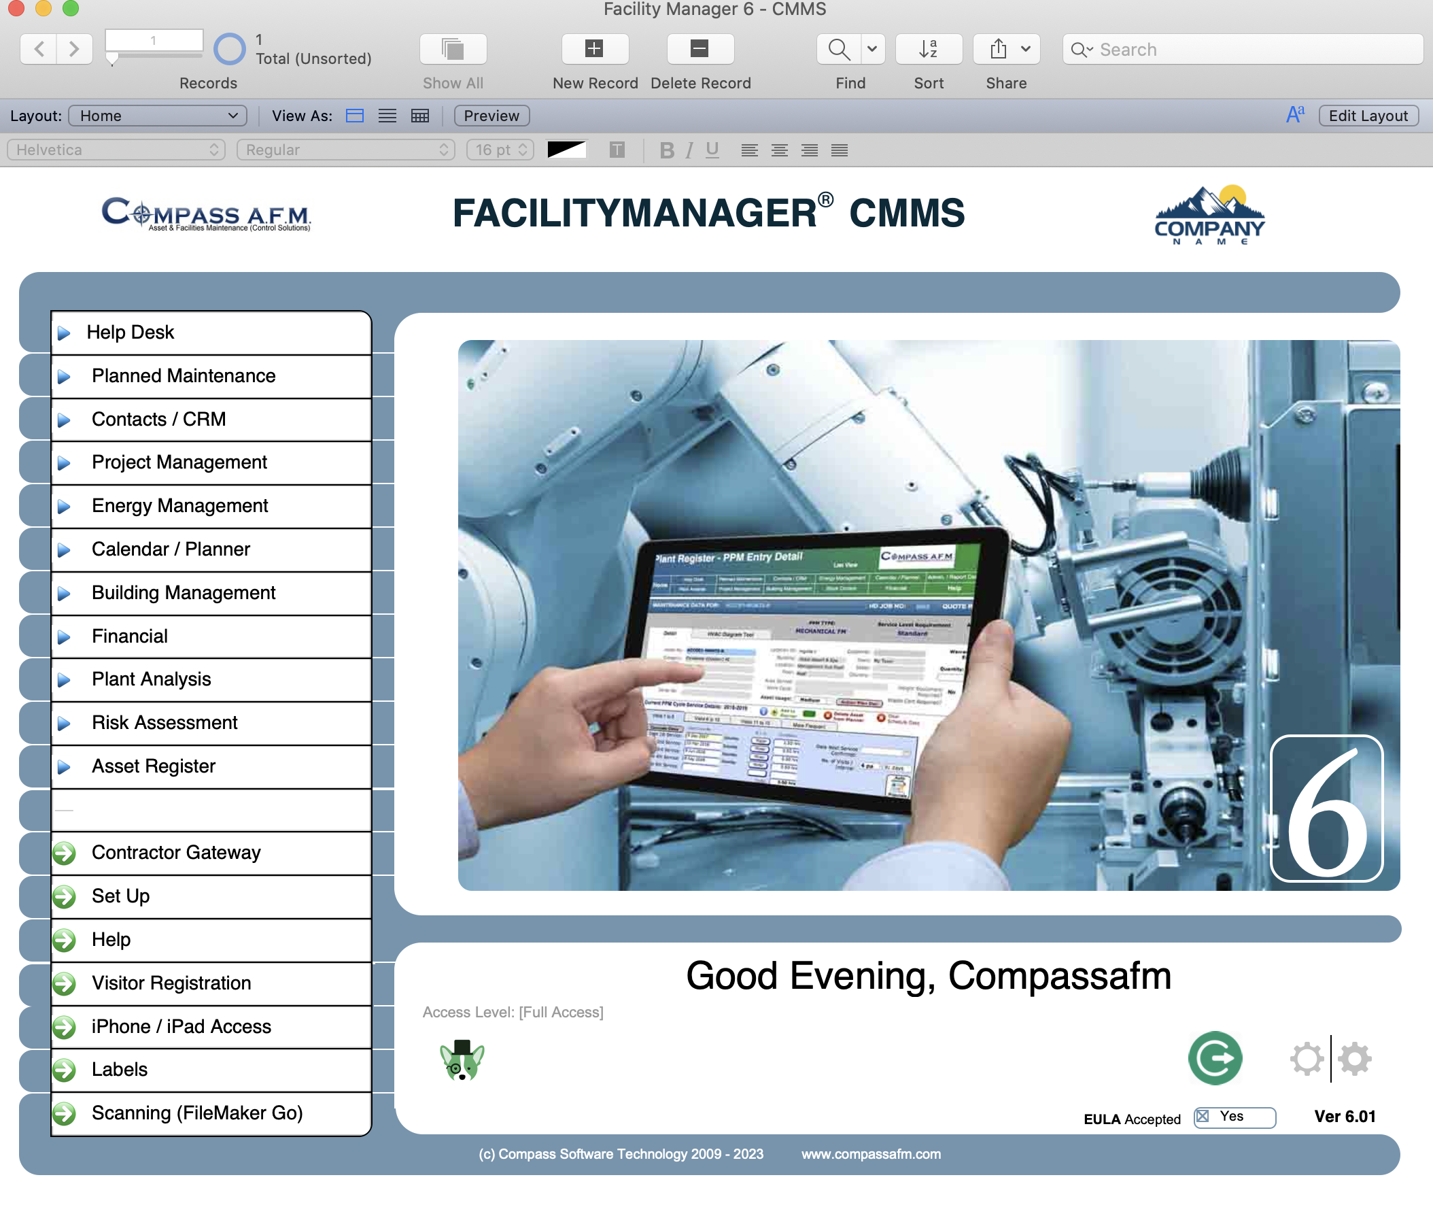Open the Asset Register module
This screenshot has height=1220, width=1433.
tap(153, 766)
